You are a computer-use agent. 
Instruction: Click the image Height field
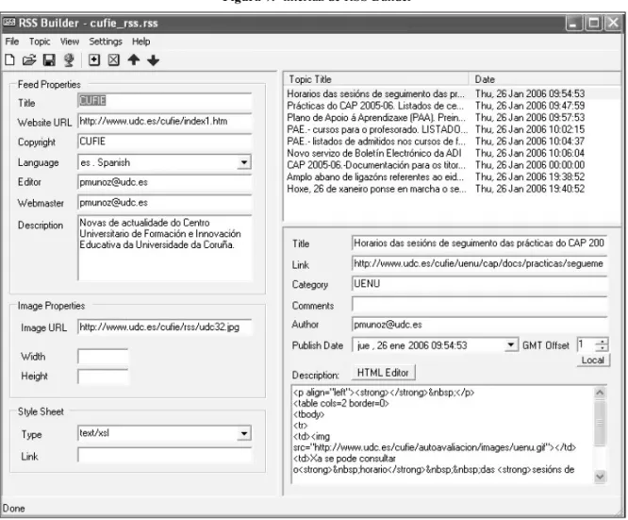click(103, 377)
